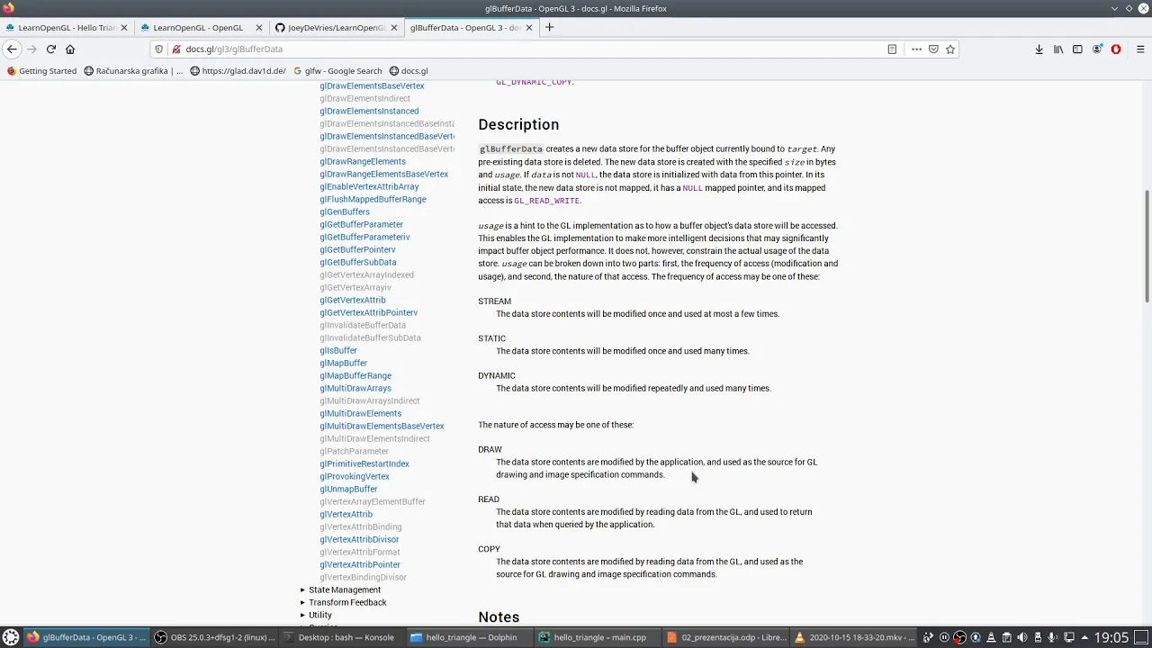Open the KDE application launcher
Screen dimensions: 1152x648
point(11,637)
